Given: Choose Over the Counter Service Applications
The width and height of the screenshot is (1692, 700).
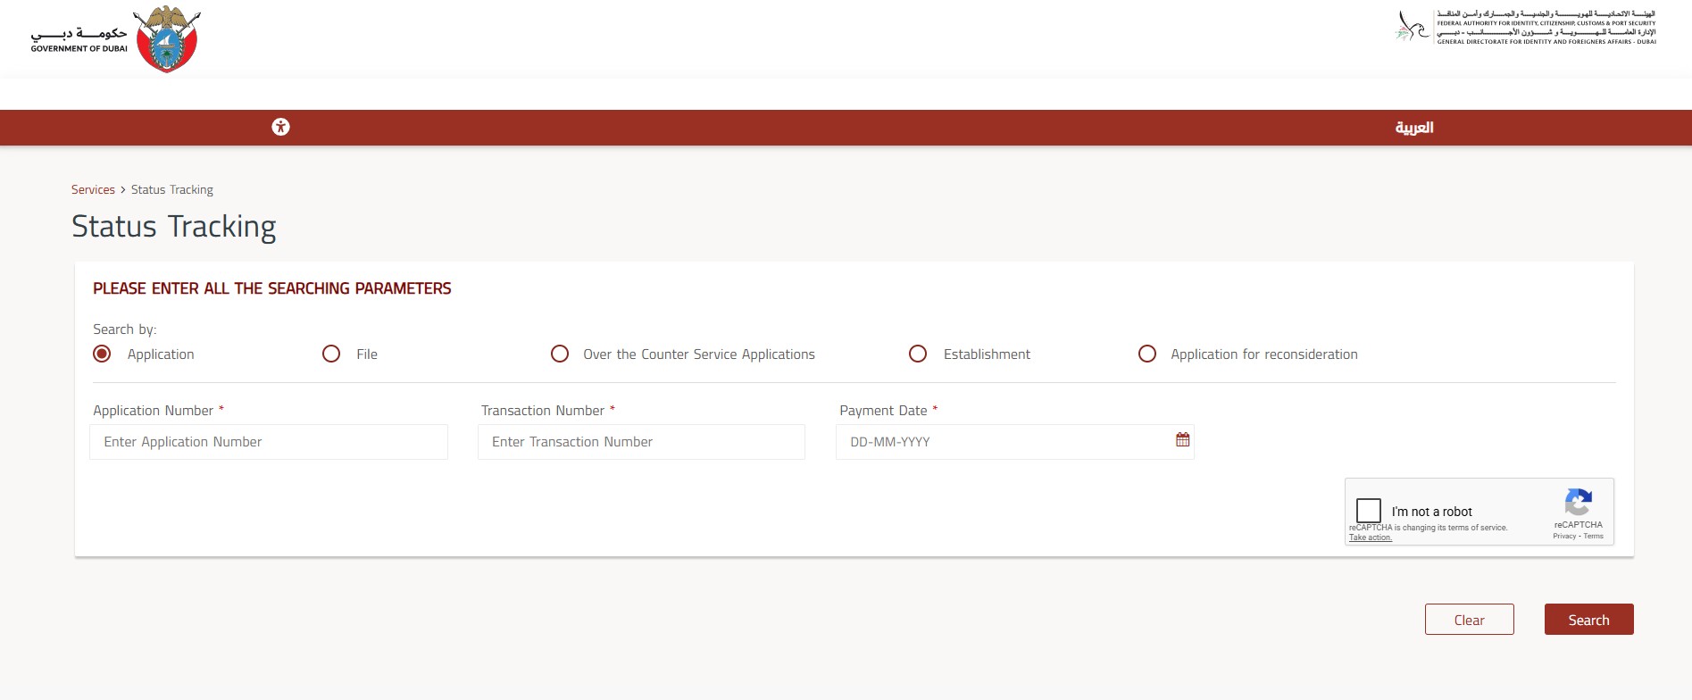Looking at the screenshot, I should pos(560,354).
